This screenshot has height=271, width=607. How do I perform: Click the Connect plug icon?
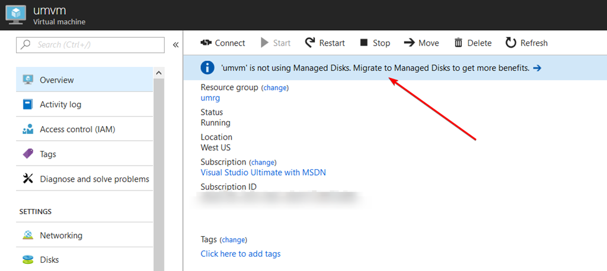(206, 43)
